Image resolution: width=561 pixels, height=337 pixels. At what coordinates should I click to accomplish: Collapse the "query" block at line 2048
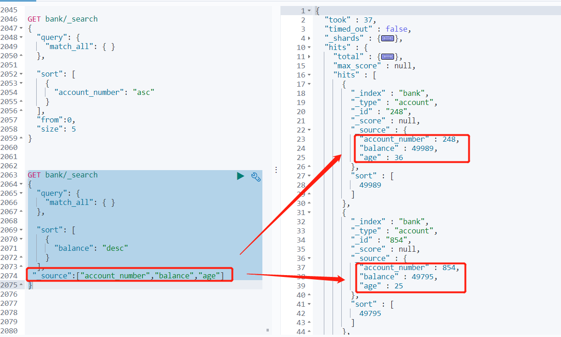tap(21, 38)
